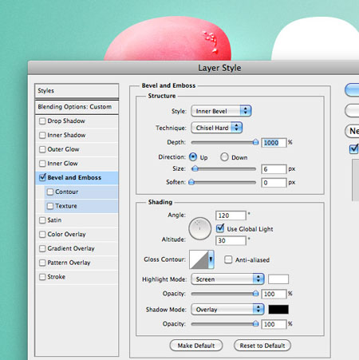Enable the Drop Shadow checkbox
This screenshot has height=360, width=359.
point(42,121)
